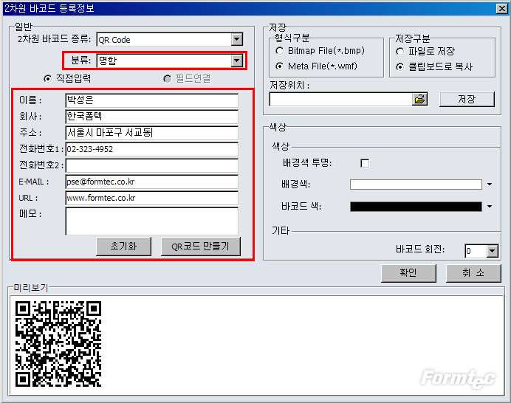The image size is (511, 403).
Task: Confirm with the 확인 button
Action: (x=408, y=273)
